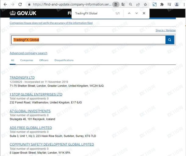
Task: Open the browser three-dot menu
Action: coord(184,5)
